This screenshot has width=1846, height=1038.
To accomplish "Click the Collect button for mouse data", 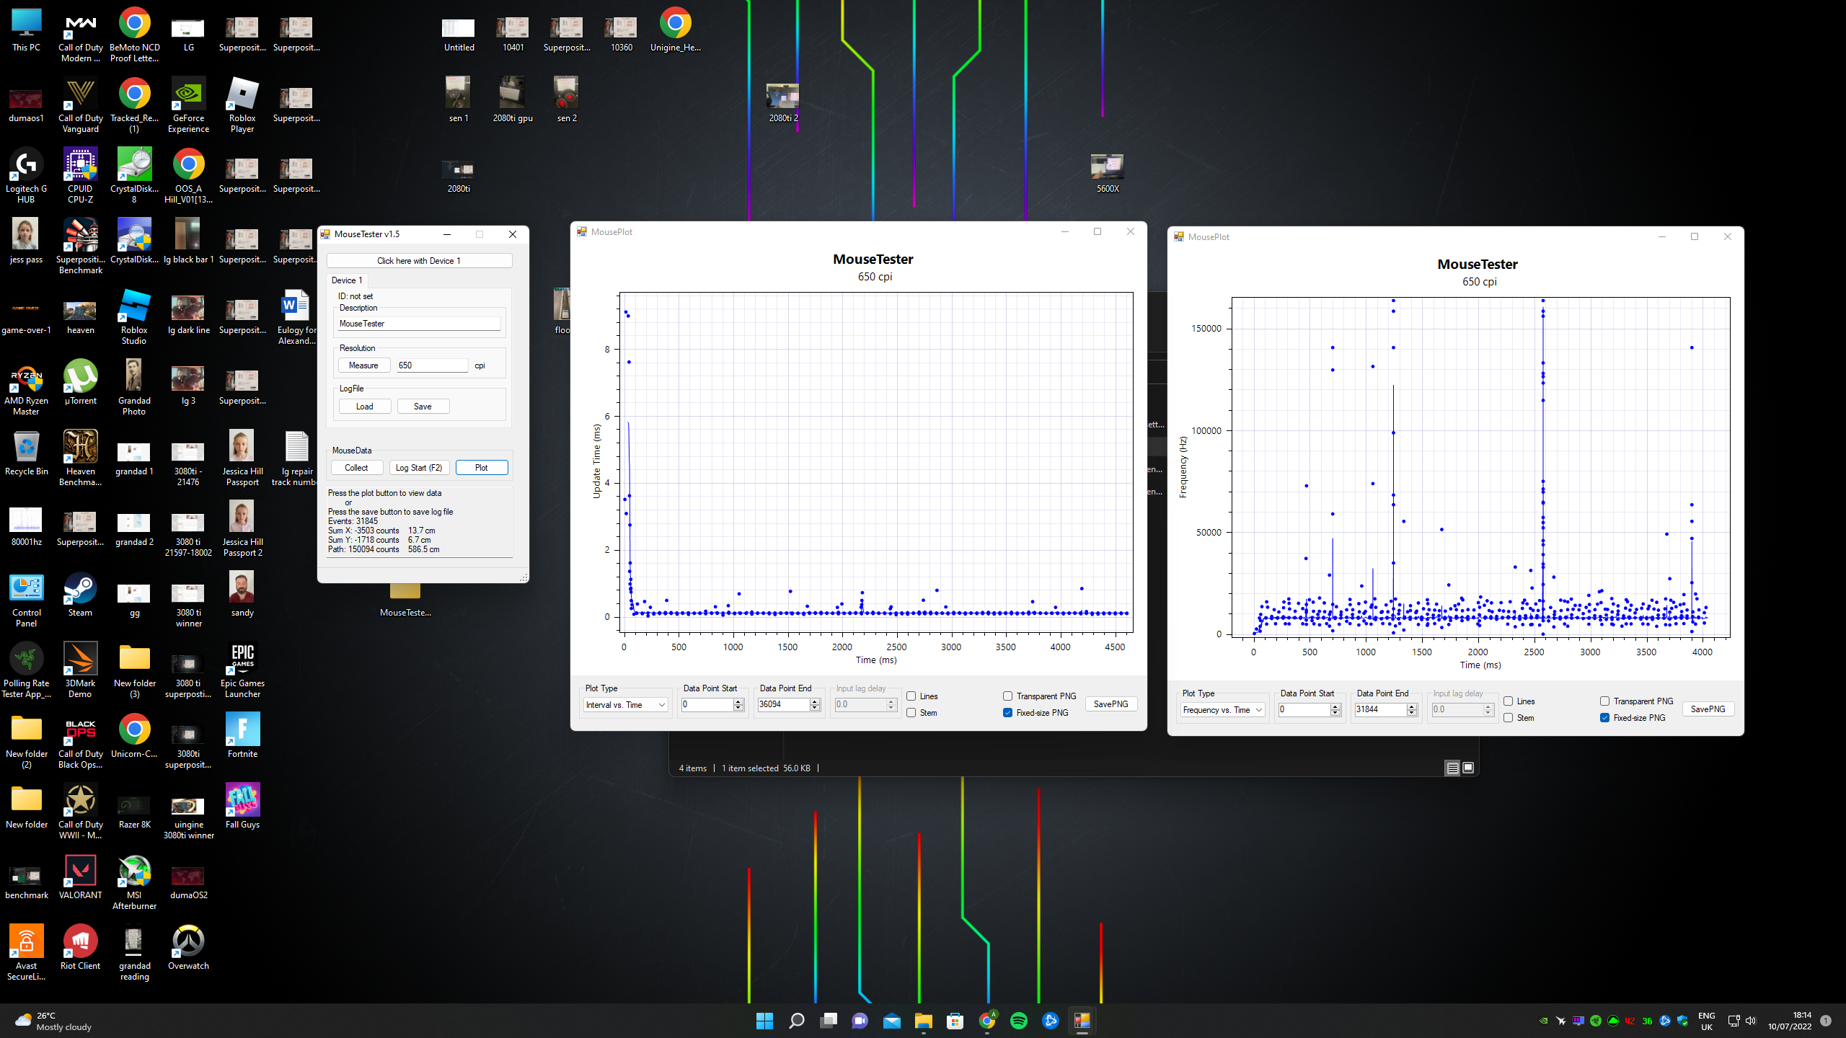I will tap(356, 466).
